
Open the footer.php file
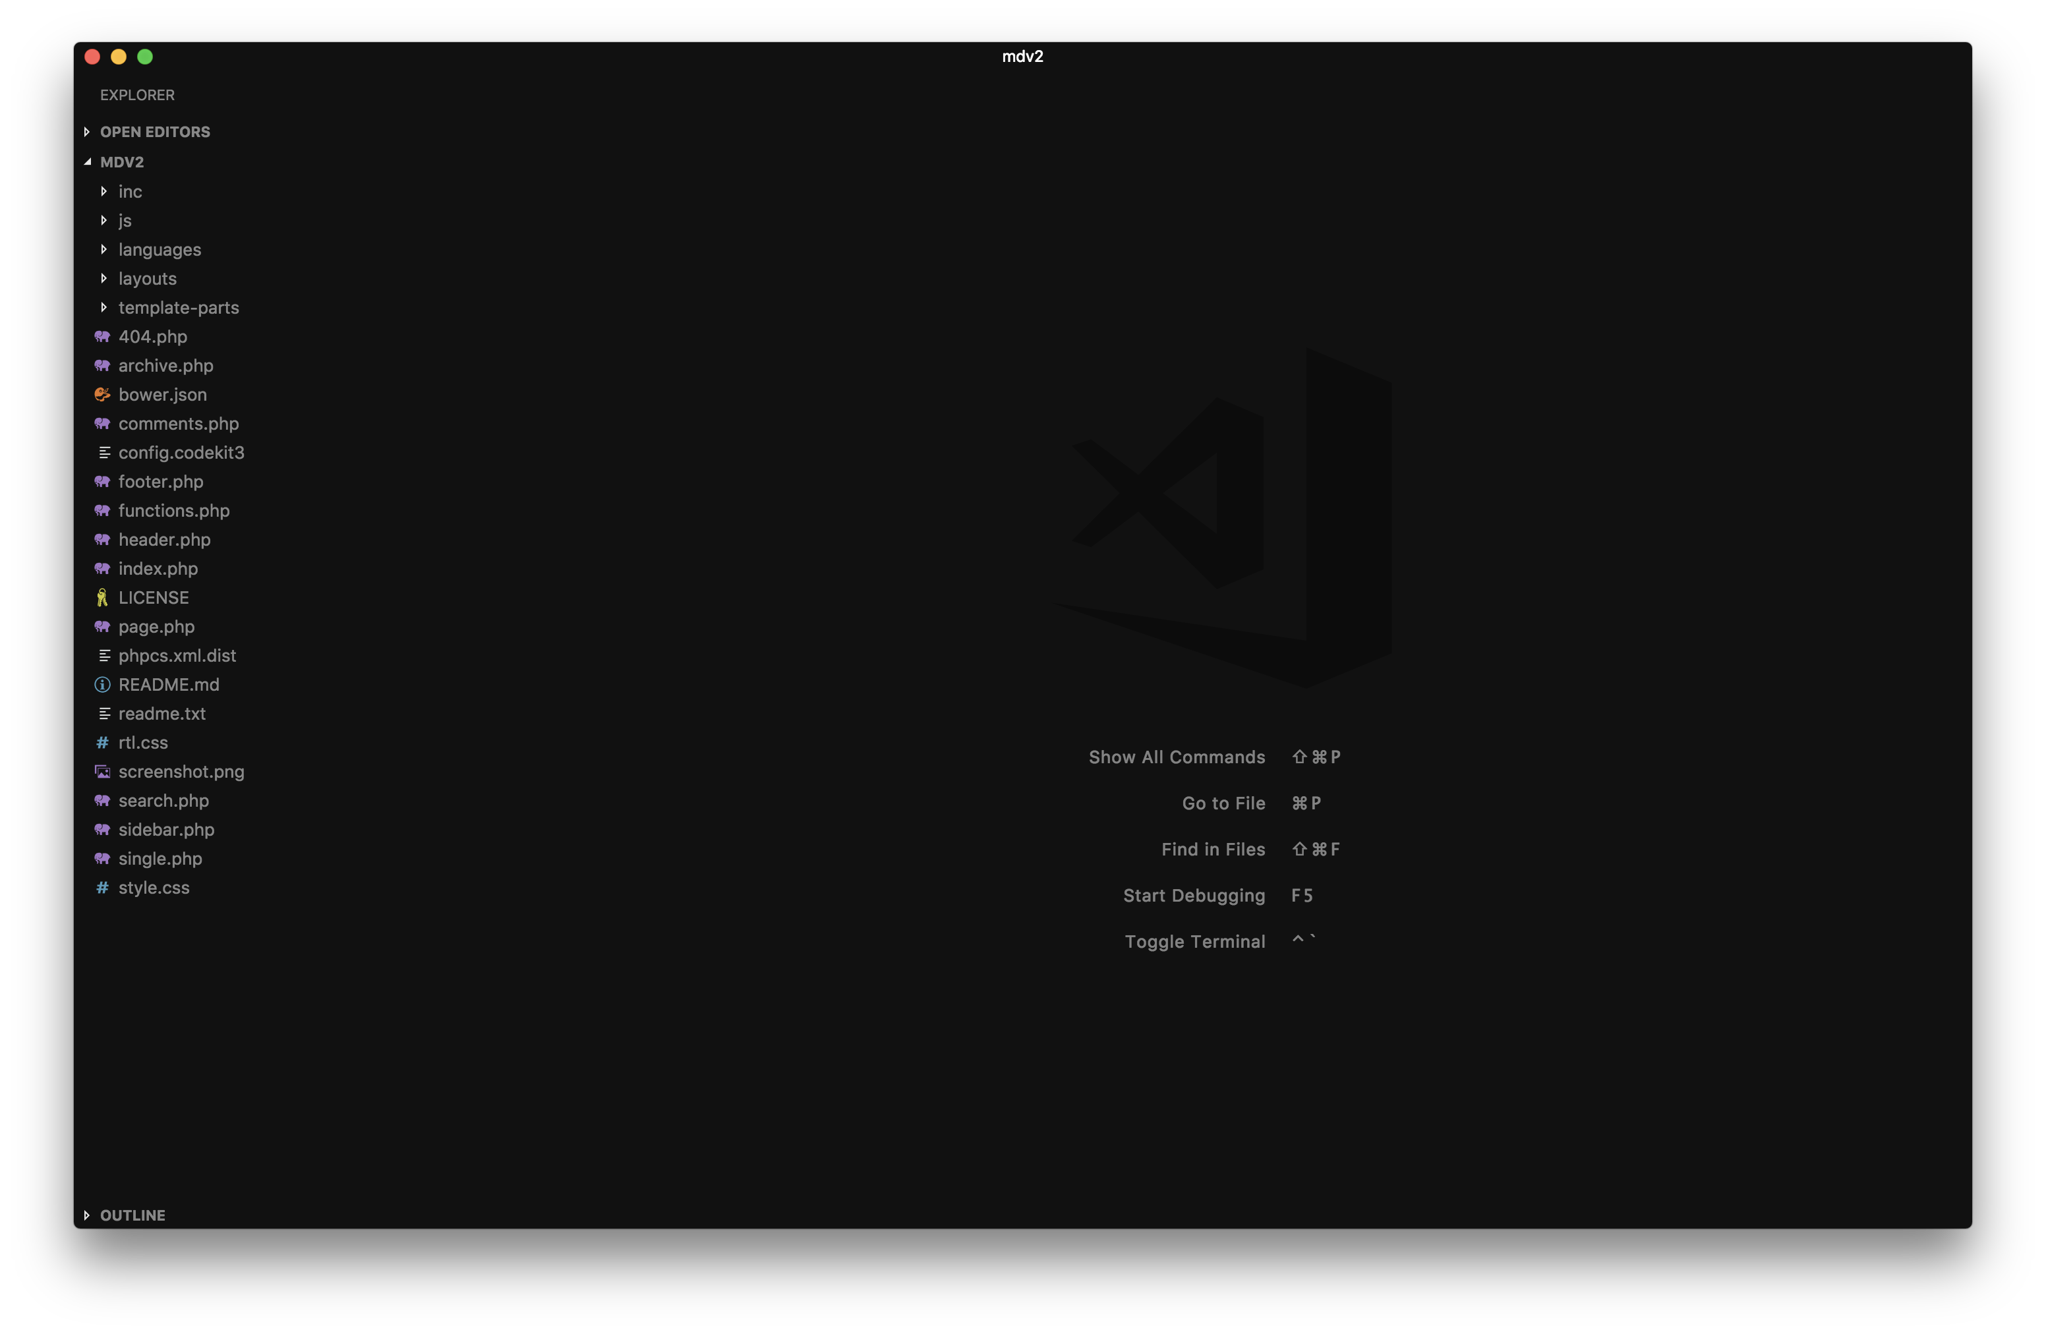pyautogui.click(x=161, y=482)
